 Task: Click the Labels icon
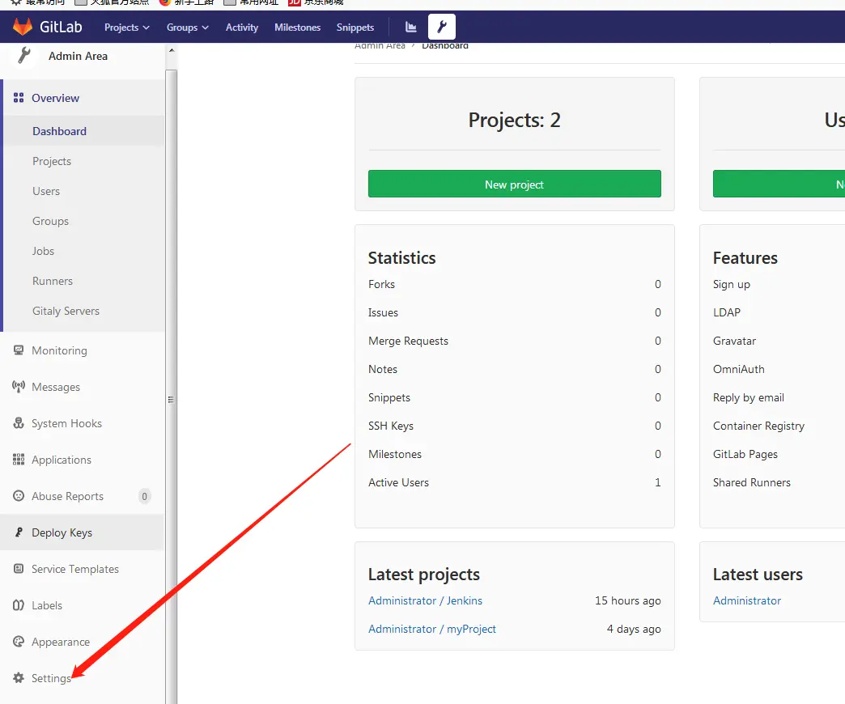(19, 605)
